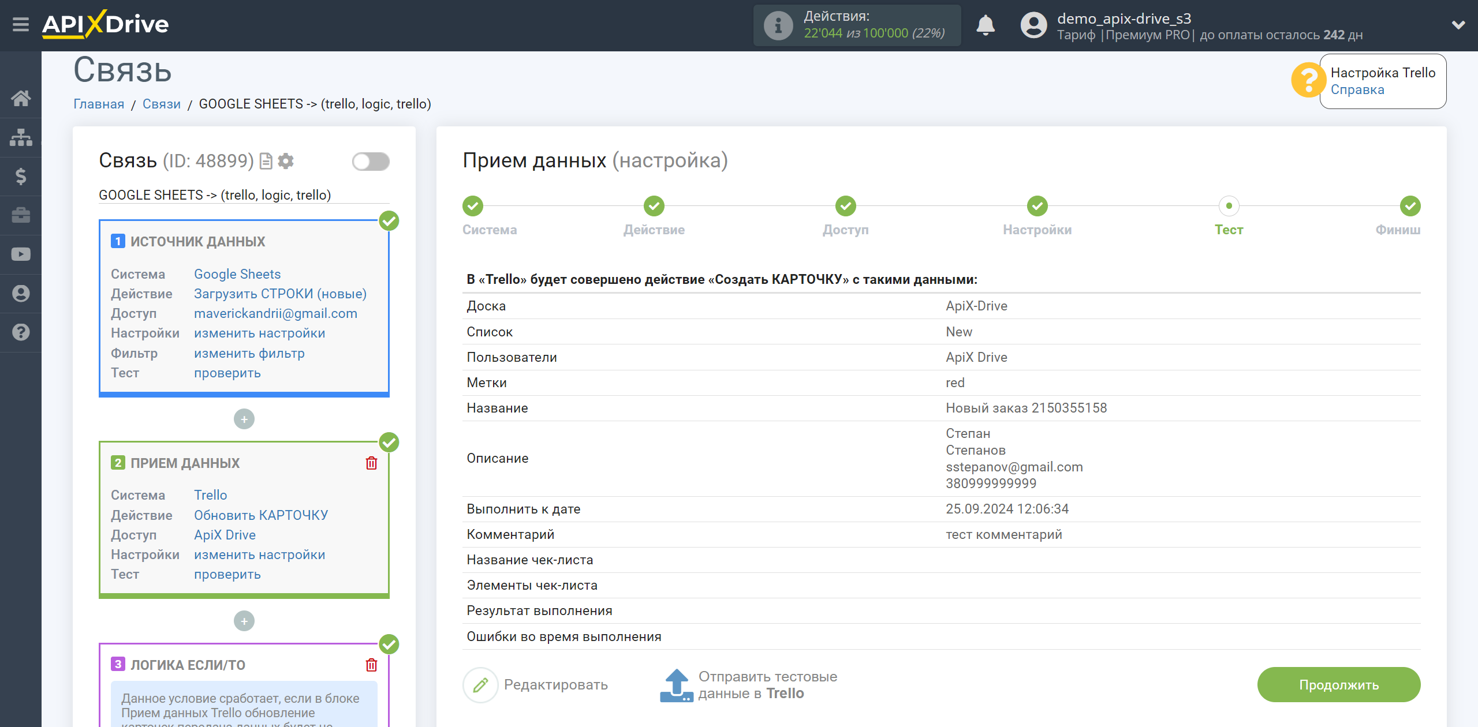Click the Редактировать pencil button
This screenshot has height=727, width=1478.
535,685
